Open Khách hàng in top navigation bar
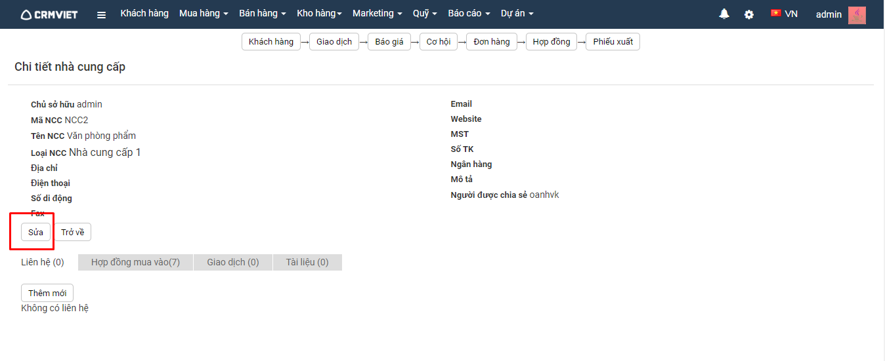This screenshot has height=361, width=885. pyautogui.click(x=144, y=14)
